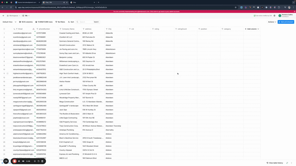296x166 pixels.
Task: Toggle the camera in recorder bar
Action: [6, 161]
